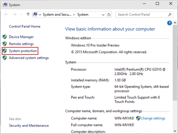
Task: Open System protection
Action: 23,51
